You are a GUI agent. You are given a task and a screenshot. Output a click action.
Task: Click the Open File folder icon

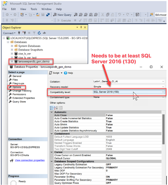[x=38, y=15]
